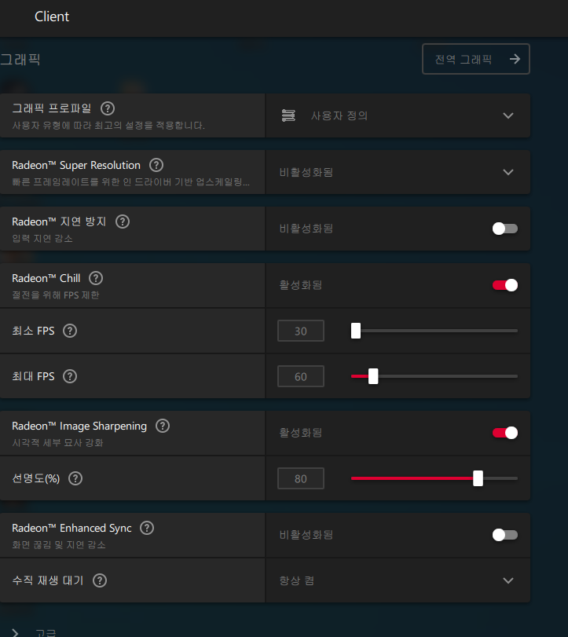Show help for Radeon Enhanced Sync

click(x=147, y=528)
